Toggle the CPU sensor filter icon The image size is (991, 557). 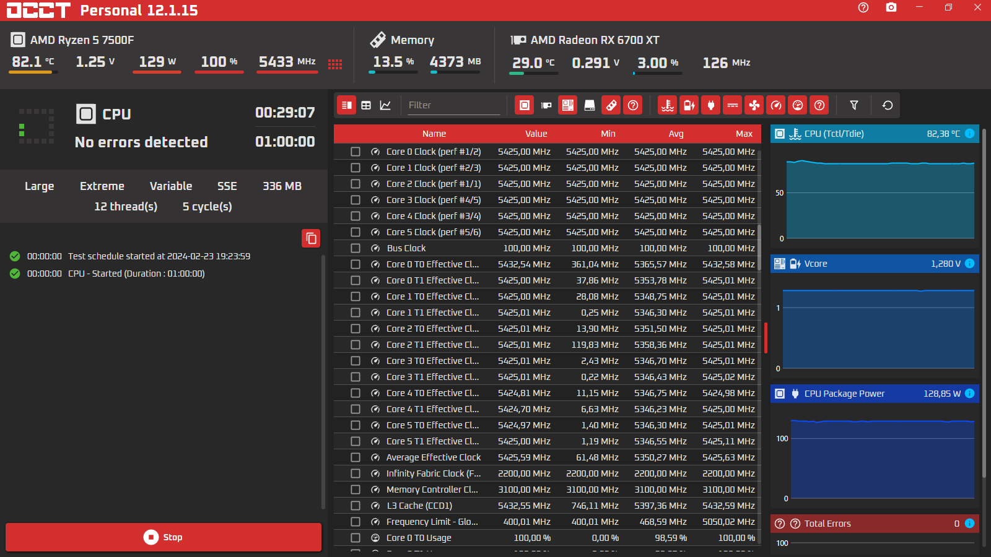(525, 105)
